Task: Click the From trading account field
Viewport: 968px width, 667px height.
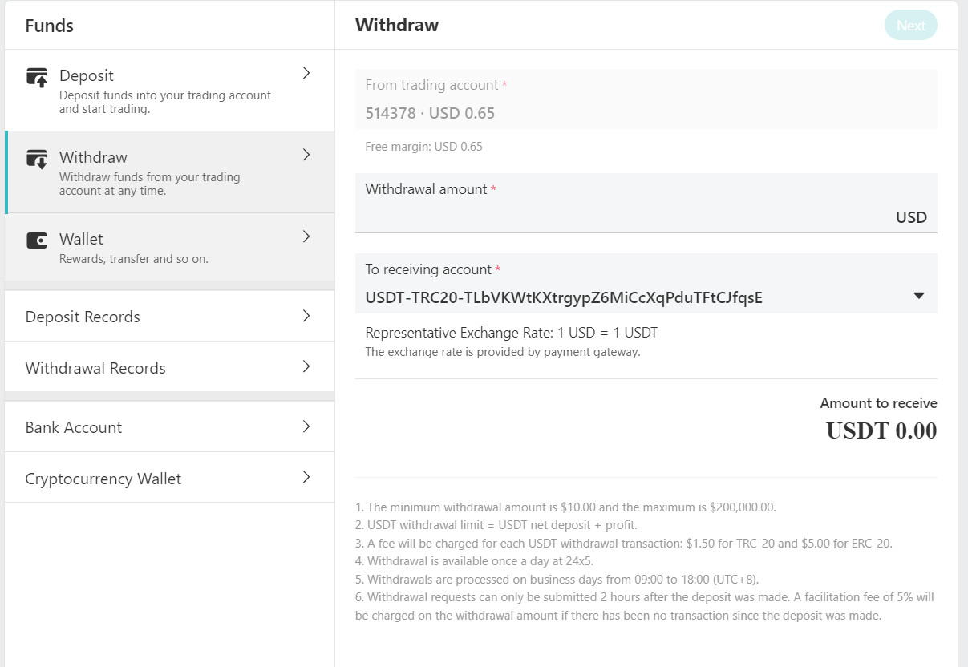Action: 646,99
